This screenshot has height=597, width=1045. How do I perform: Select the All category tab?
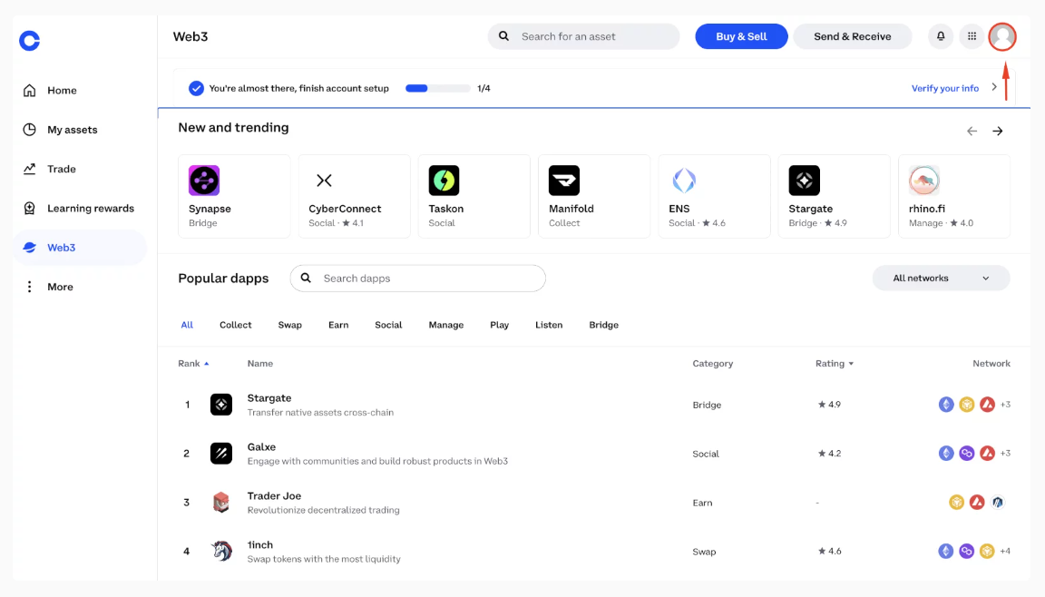click(x=187, y=325)
